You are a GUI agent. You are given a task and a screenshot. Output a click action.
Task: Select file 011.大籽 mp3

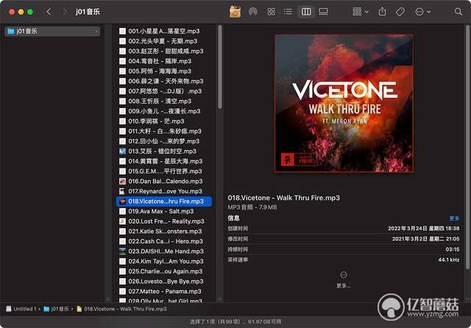164,131
